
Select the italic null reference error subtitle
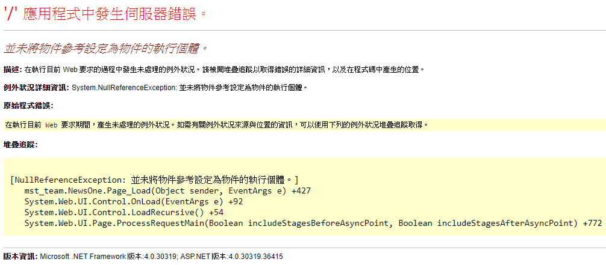tap(105, 49)
